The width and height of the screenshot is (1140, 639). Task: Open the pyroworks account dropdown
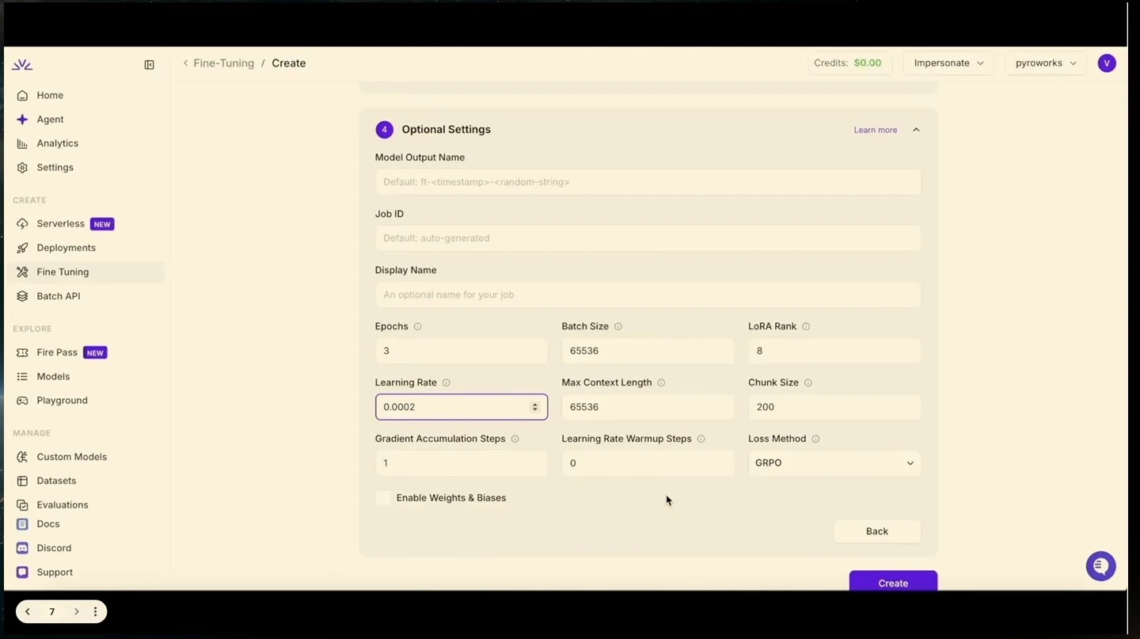pyautogui.click(x=1046, y=63)
